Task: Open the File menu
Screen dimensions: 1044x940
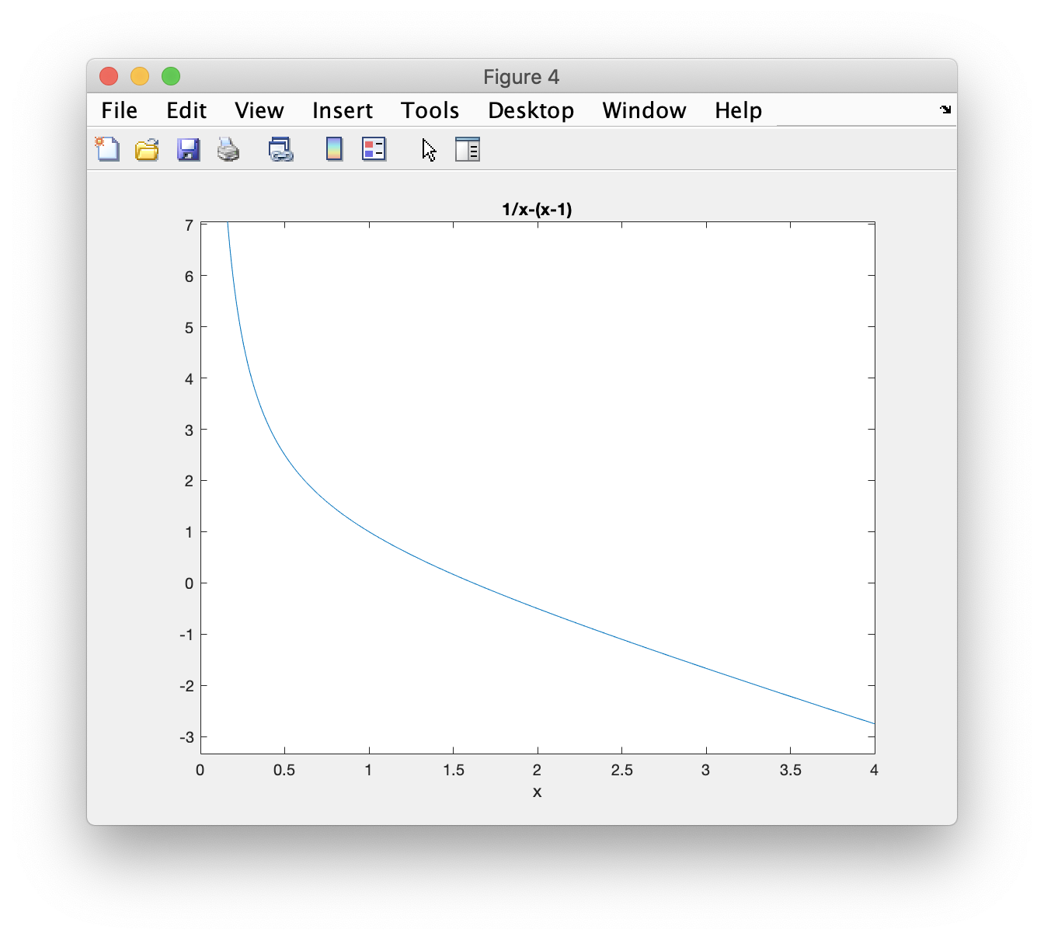Action: (x=120, y=110)
